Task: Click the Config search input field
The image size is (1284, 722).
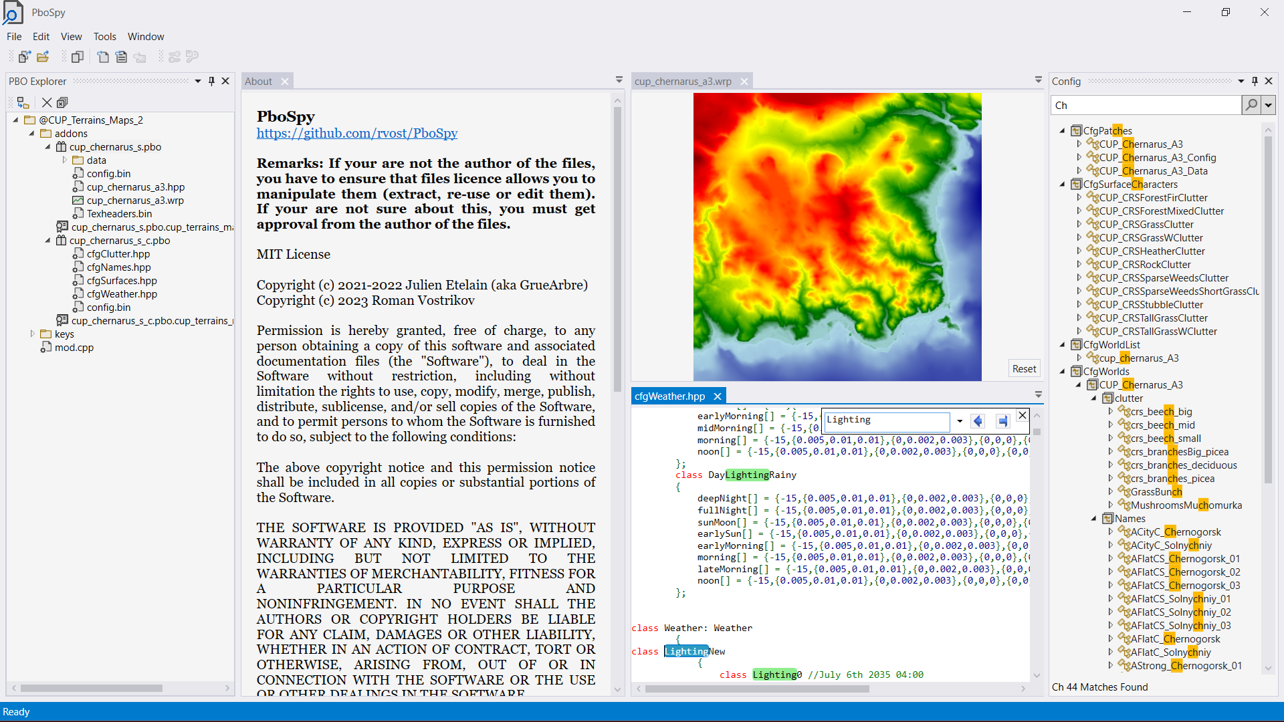Action: (1146, 105)
